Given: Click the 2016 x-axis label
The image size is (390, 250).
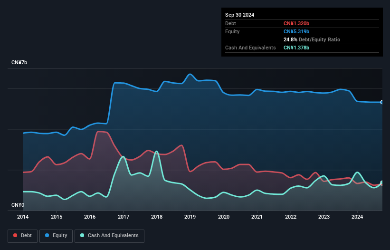Looking at the screenshot, I should tap(90, 217).
